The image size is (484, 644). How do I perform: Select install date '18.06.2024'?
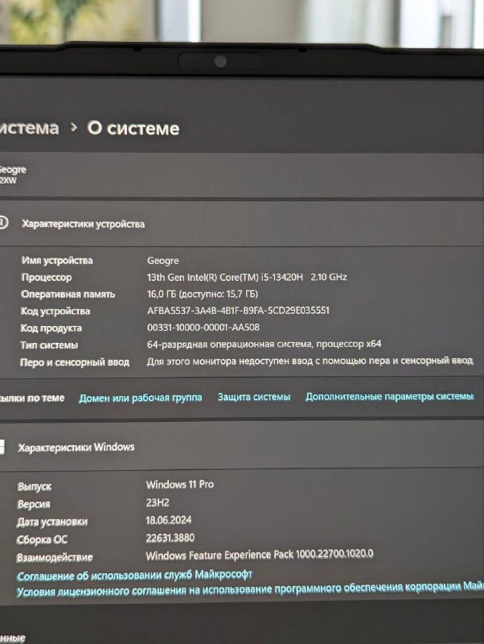pos(169,520)
